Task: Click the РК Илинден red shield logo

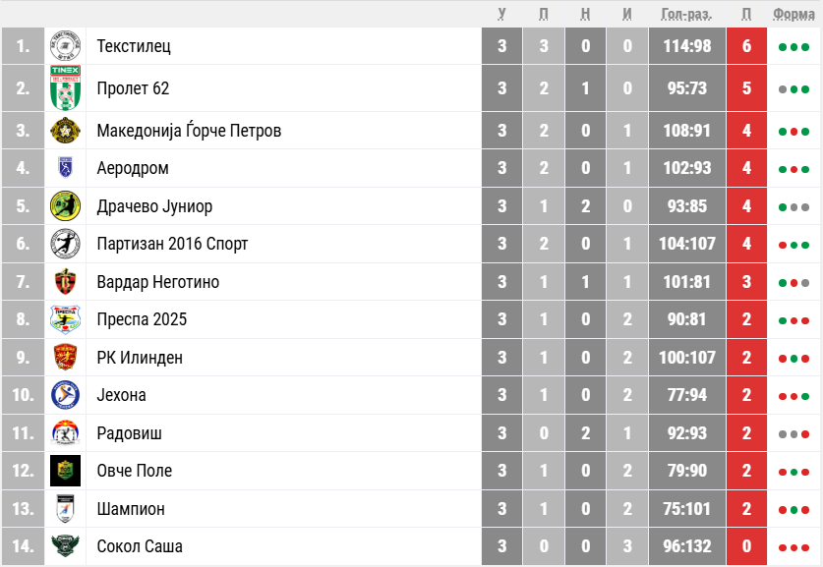Action: (65, 357)
